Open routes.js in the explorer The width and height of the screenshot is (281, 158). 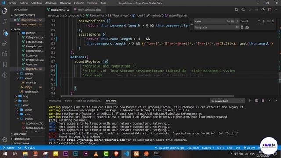point(31,83)
